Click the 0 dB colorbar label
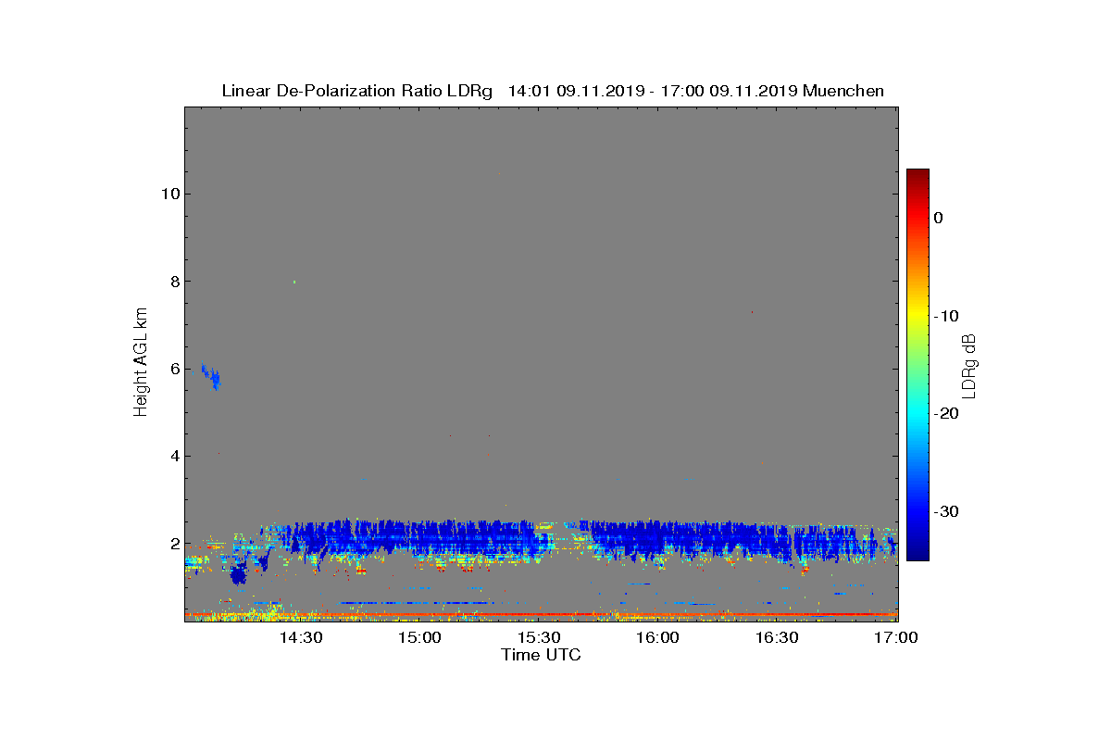 pyautogui.click(x=938, y=218)
